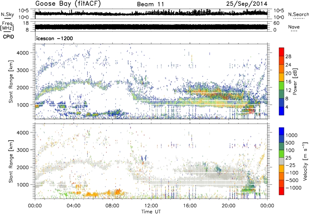Click the '500' velocity colorbar tick

point(290,143)
